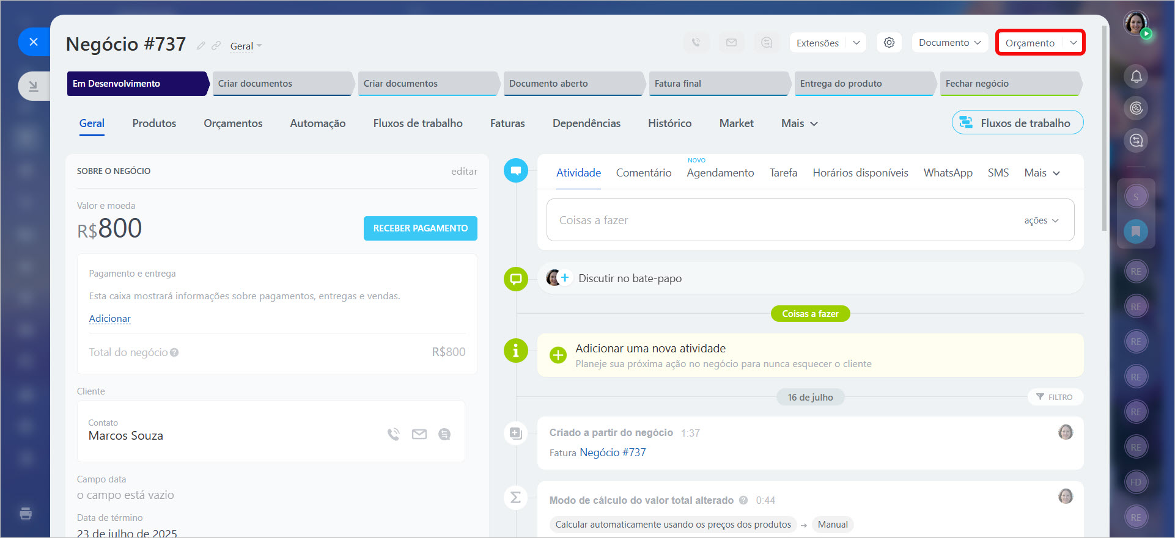The image size is (1175, 538).
Task: Open settings gear icon
Action: click(x=889, y=43)
